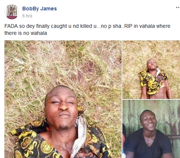Click the avatar thumbnail next to the author name

click(x=12, y=12)
